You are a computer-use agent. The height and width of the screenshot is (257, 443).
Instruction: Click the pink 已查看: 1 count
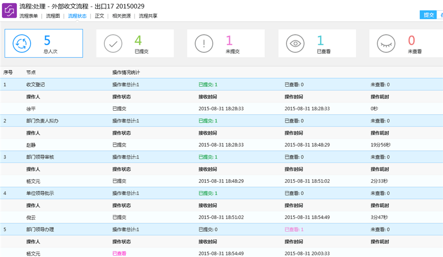coord(294,229)
